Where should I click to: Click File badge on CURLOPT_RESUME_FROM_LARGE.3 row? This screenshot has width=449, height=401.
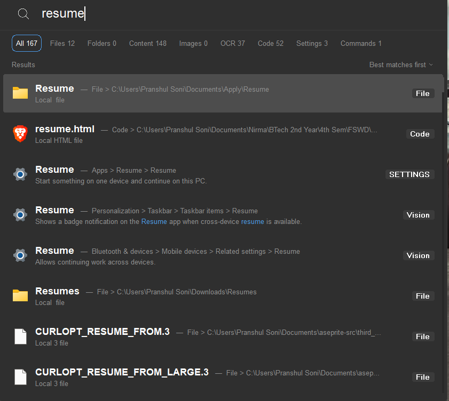pyautogui.click(x=423, y=377)
